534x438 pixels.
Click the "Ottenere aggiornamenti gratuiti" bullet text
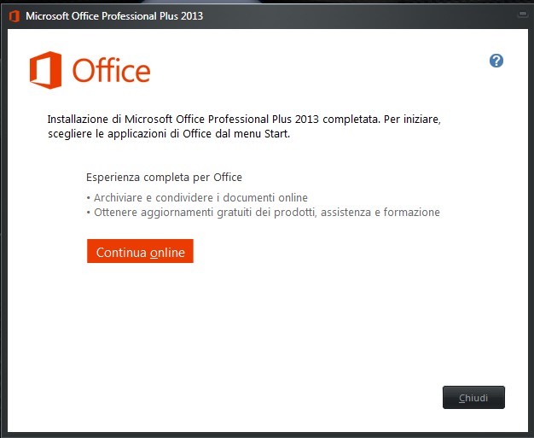(x=264, y=213)
